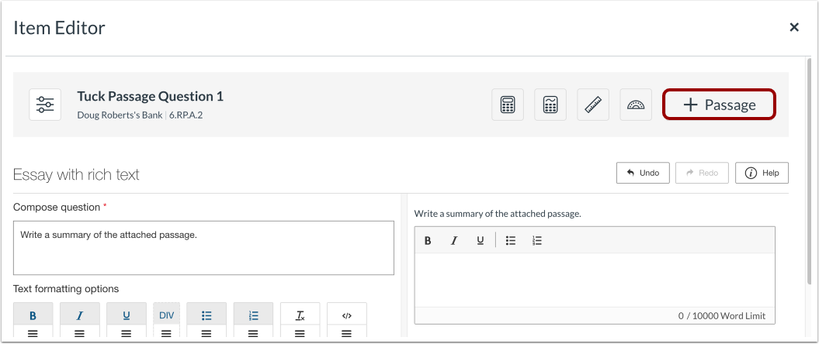
Task: Enable the basic calculator tool
Action: [x=508, y=105]
